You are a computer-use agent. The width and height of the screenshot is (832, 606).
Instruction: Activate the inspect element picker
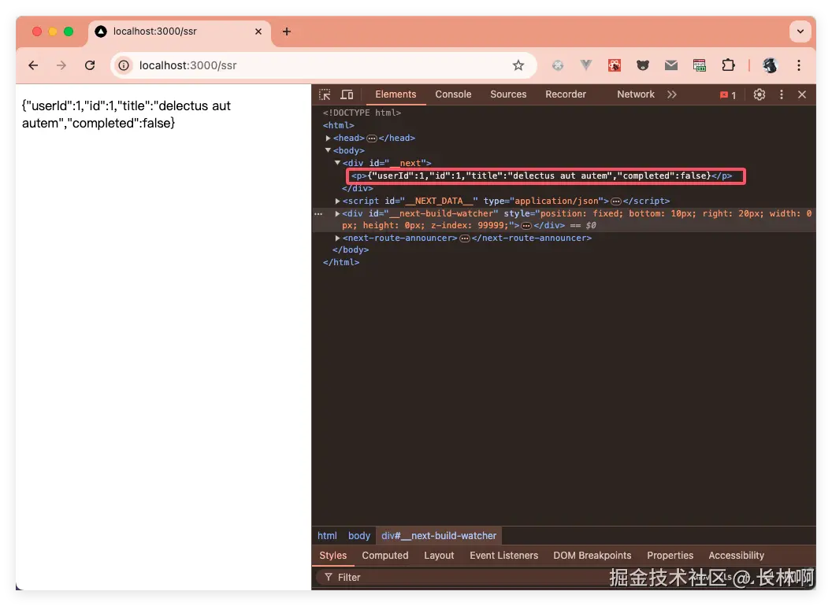(x=325, y=94)
